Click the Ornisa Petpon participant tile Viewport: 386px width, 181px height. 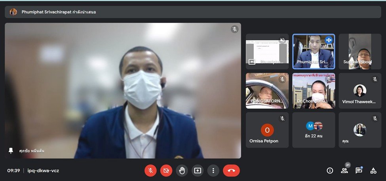pyautogui.click(x=267, y=130)
